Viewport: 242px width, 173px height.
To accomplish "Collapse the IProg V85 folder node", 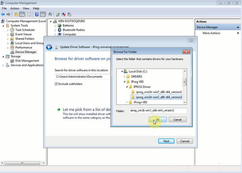I will coord(125,82).
